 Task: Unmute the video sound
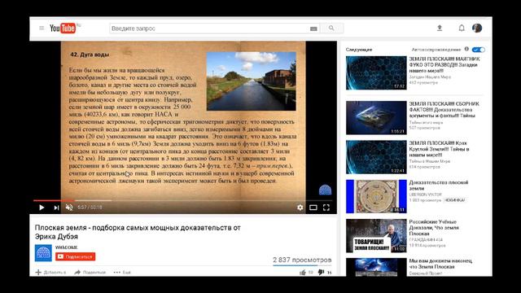pos(69,208)
